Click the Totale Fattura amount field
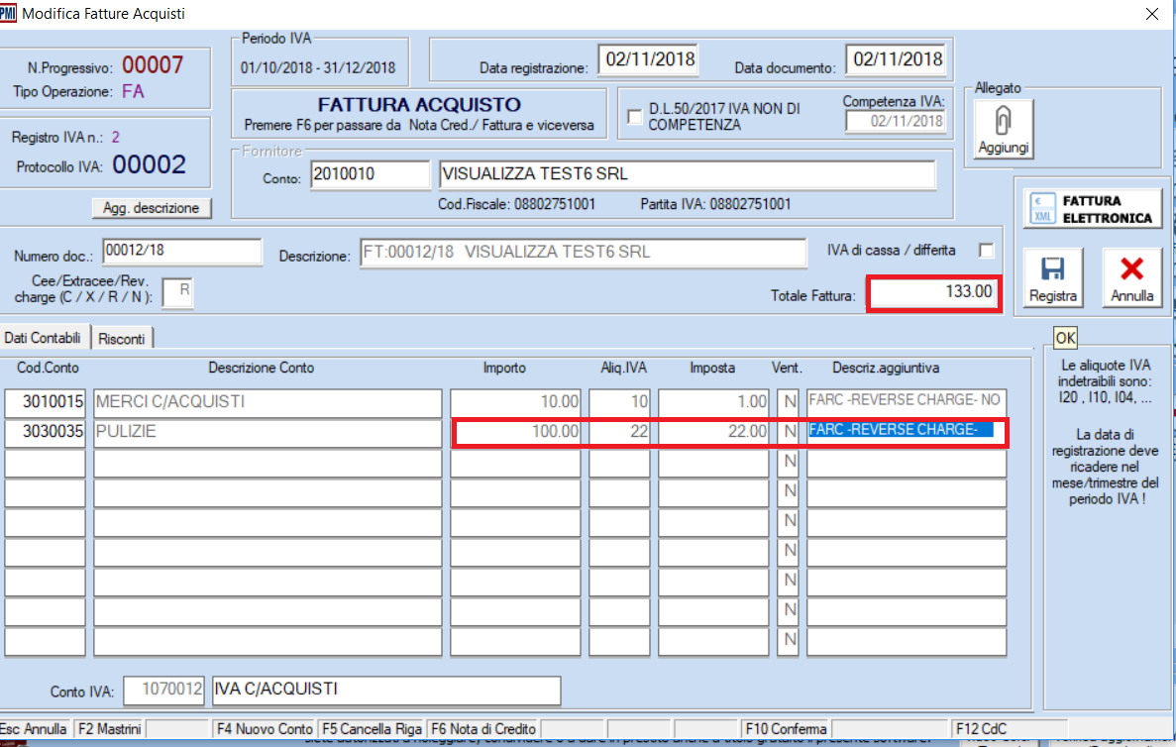1176x747 pixels. pos(932,292)
